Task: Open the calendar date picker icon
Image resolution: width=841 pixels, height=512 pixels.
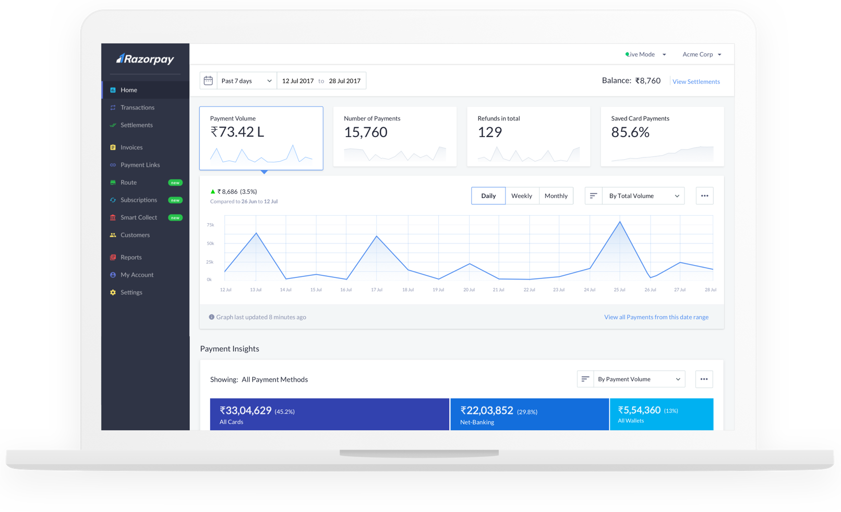Action: tap(208, 81)
